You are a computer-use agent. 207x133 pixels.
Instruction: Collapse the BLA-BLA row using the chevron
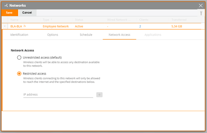5,26
